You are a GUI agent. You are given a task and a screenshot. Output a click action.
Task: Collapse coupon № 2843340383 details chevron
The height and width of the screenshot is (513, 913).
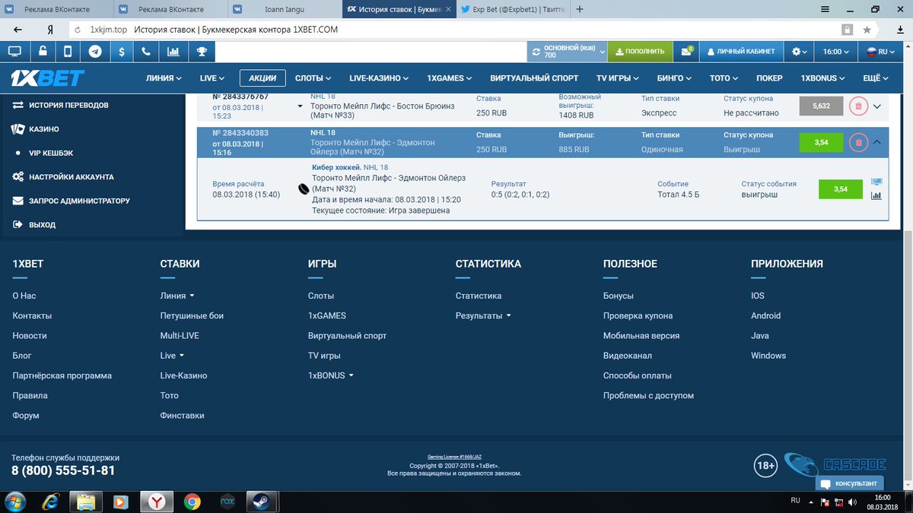point(877,142)
